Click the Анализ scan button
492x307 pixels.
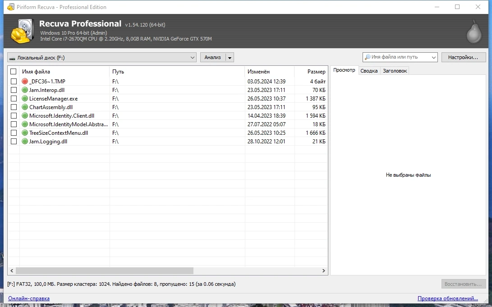[213, 57]
